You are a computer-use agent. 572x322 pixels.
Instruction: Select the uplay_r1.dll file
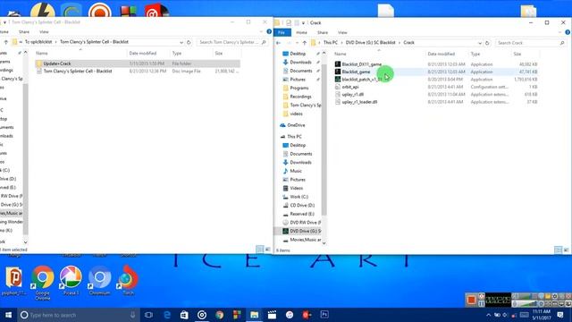click(352, 94)
